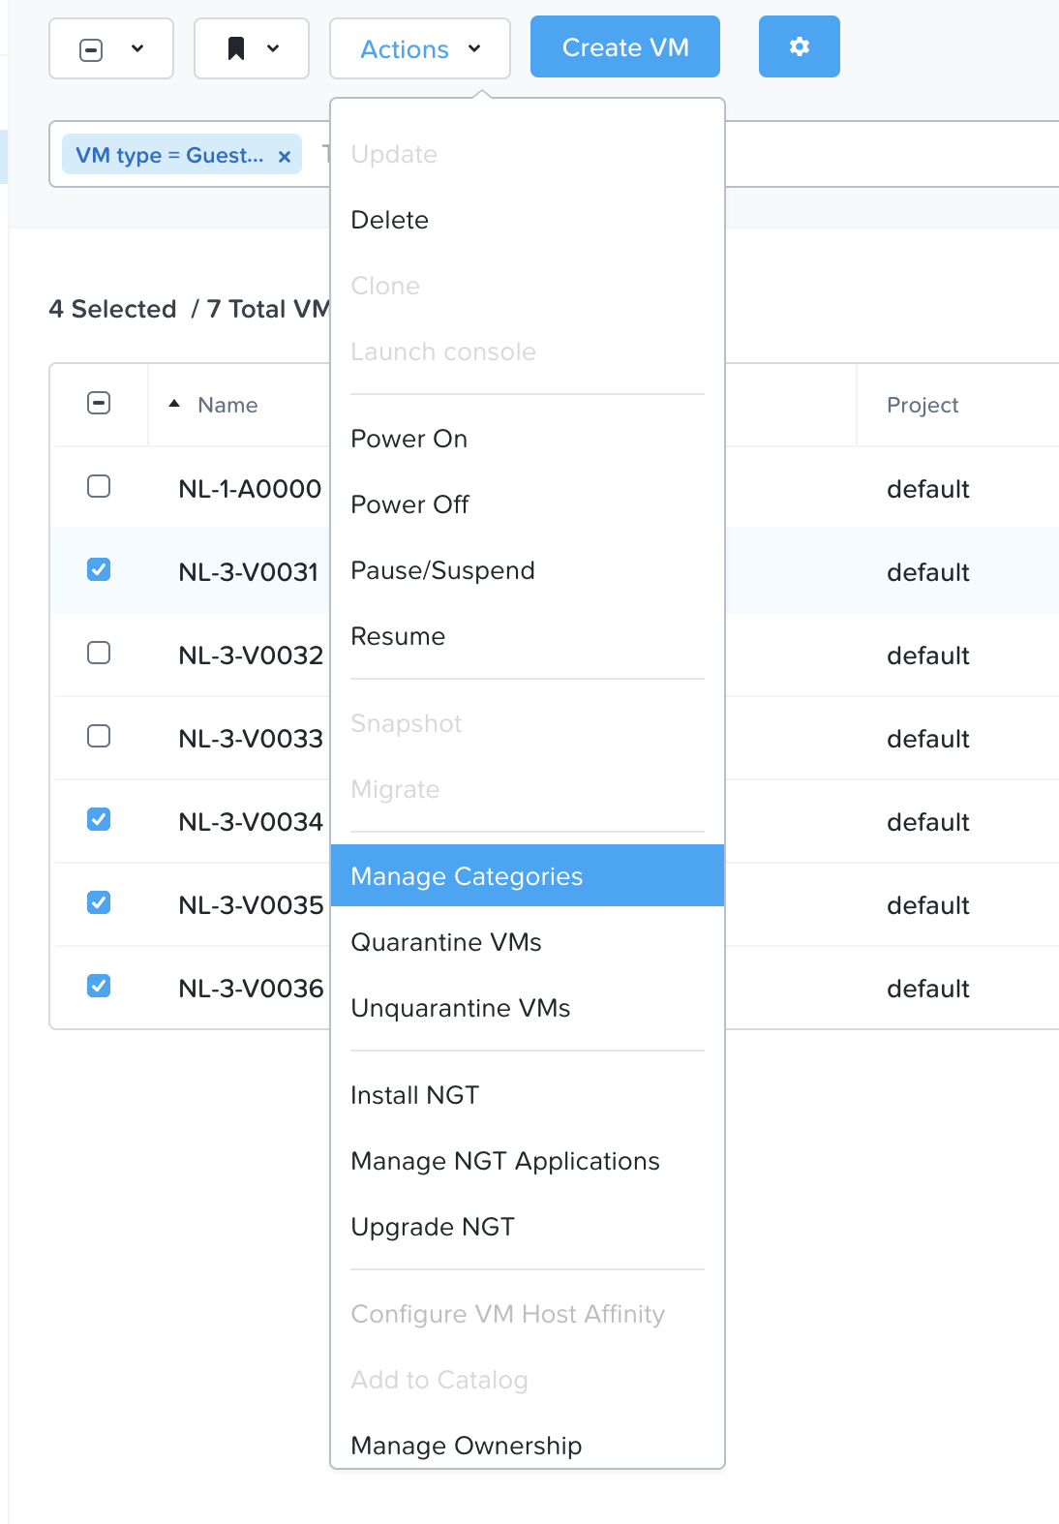The width and height of the screenshot is (1059, 1524).
Task: Click the Project column header
Action: click(923, 405)
